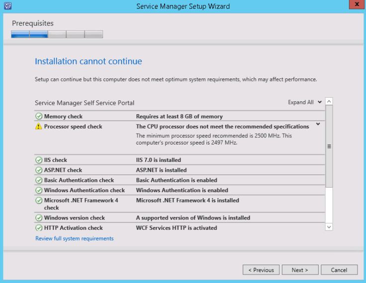Click the yellow warning icon beside Processor speed check
The height and width of the screenshot is (283, 366).
[x=39, y=127]
